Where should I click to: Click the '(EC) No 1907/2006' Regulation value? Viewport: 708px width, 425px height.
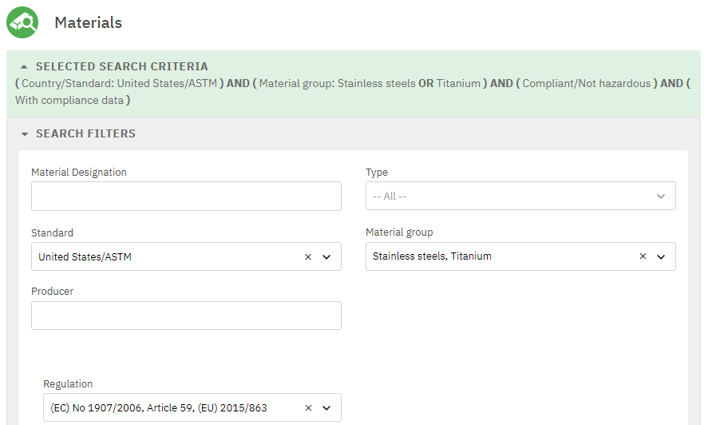[158, 408]
